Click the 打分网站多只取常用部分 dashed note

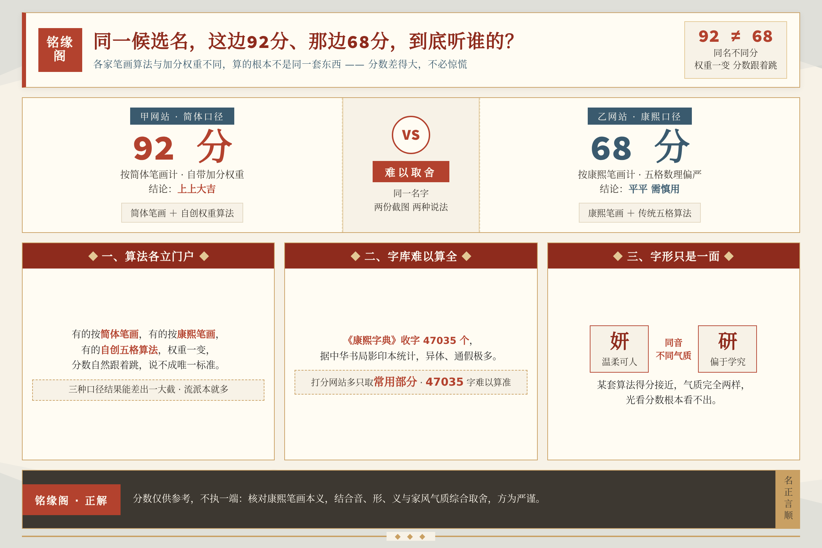[x=411, y=382]
